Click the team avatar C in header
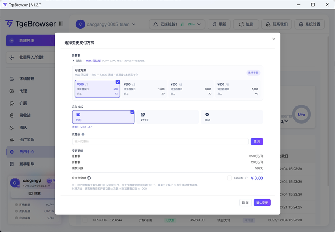 pyautogui.click(x=80, y=24)
